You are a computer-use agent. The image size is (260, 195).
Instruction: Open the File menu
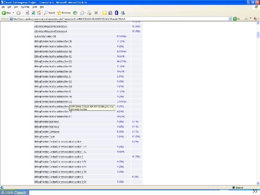3,7
